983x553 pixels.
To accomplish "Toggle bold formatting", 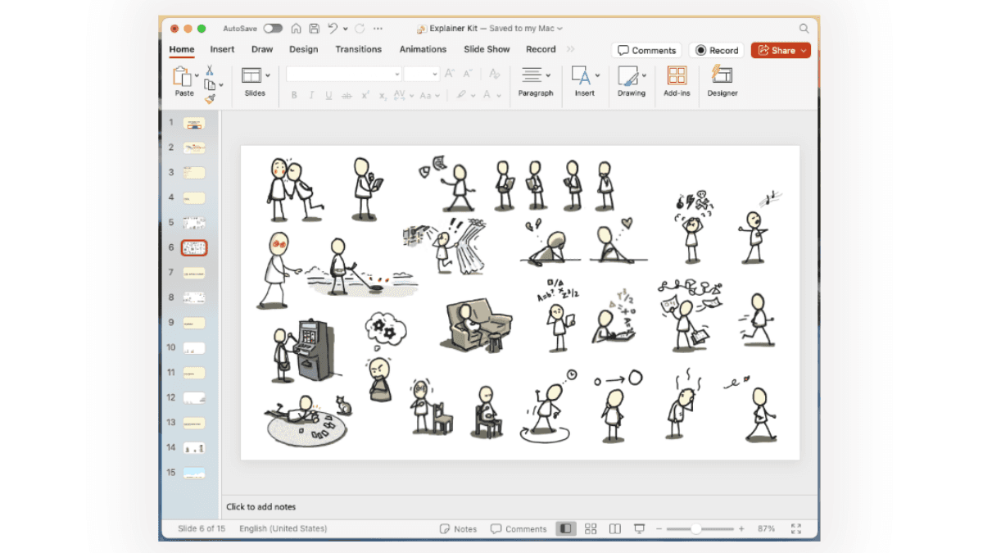I will 294,95.
